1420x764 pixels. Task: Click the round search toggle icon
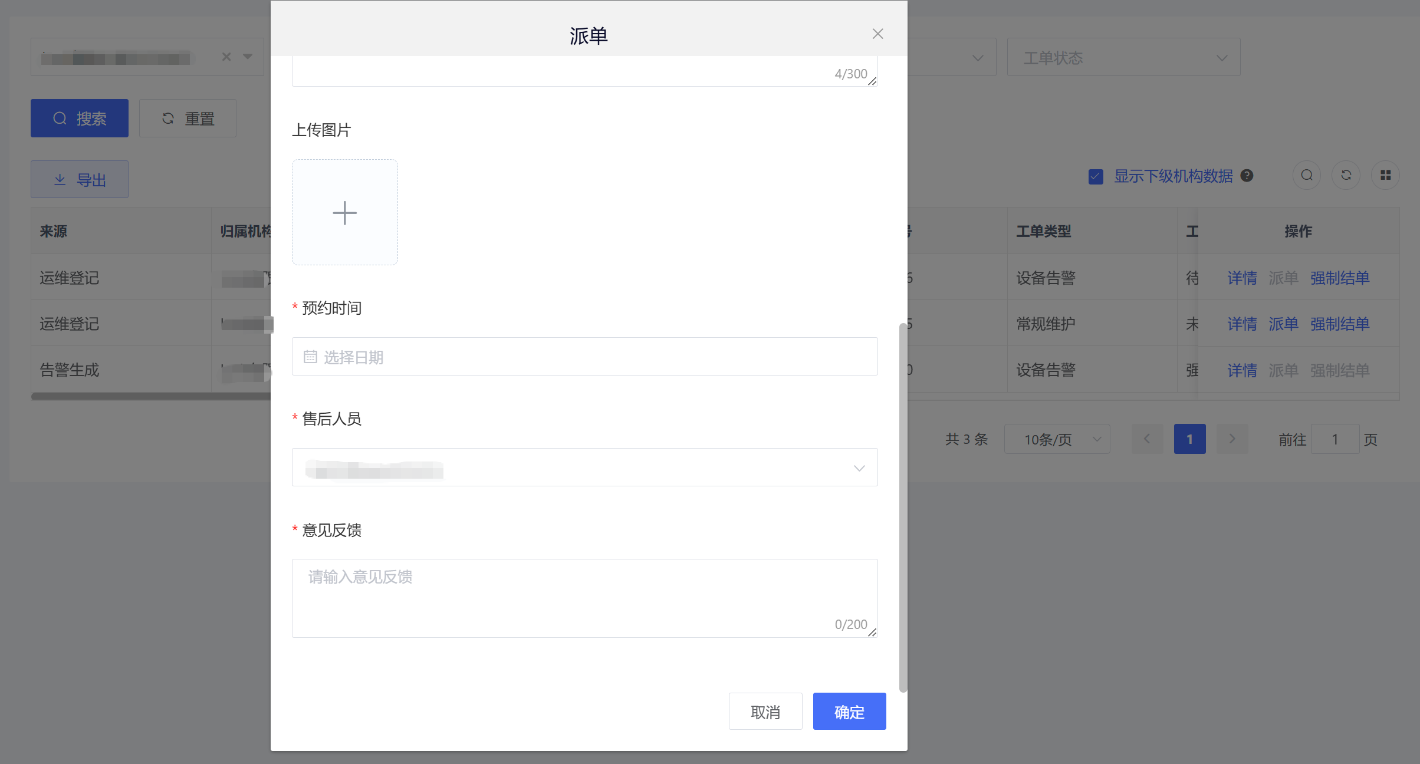1307,175
